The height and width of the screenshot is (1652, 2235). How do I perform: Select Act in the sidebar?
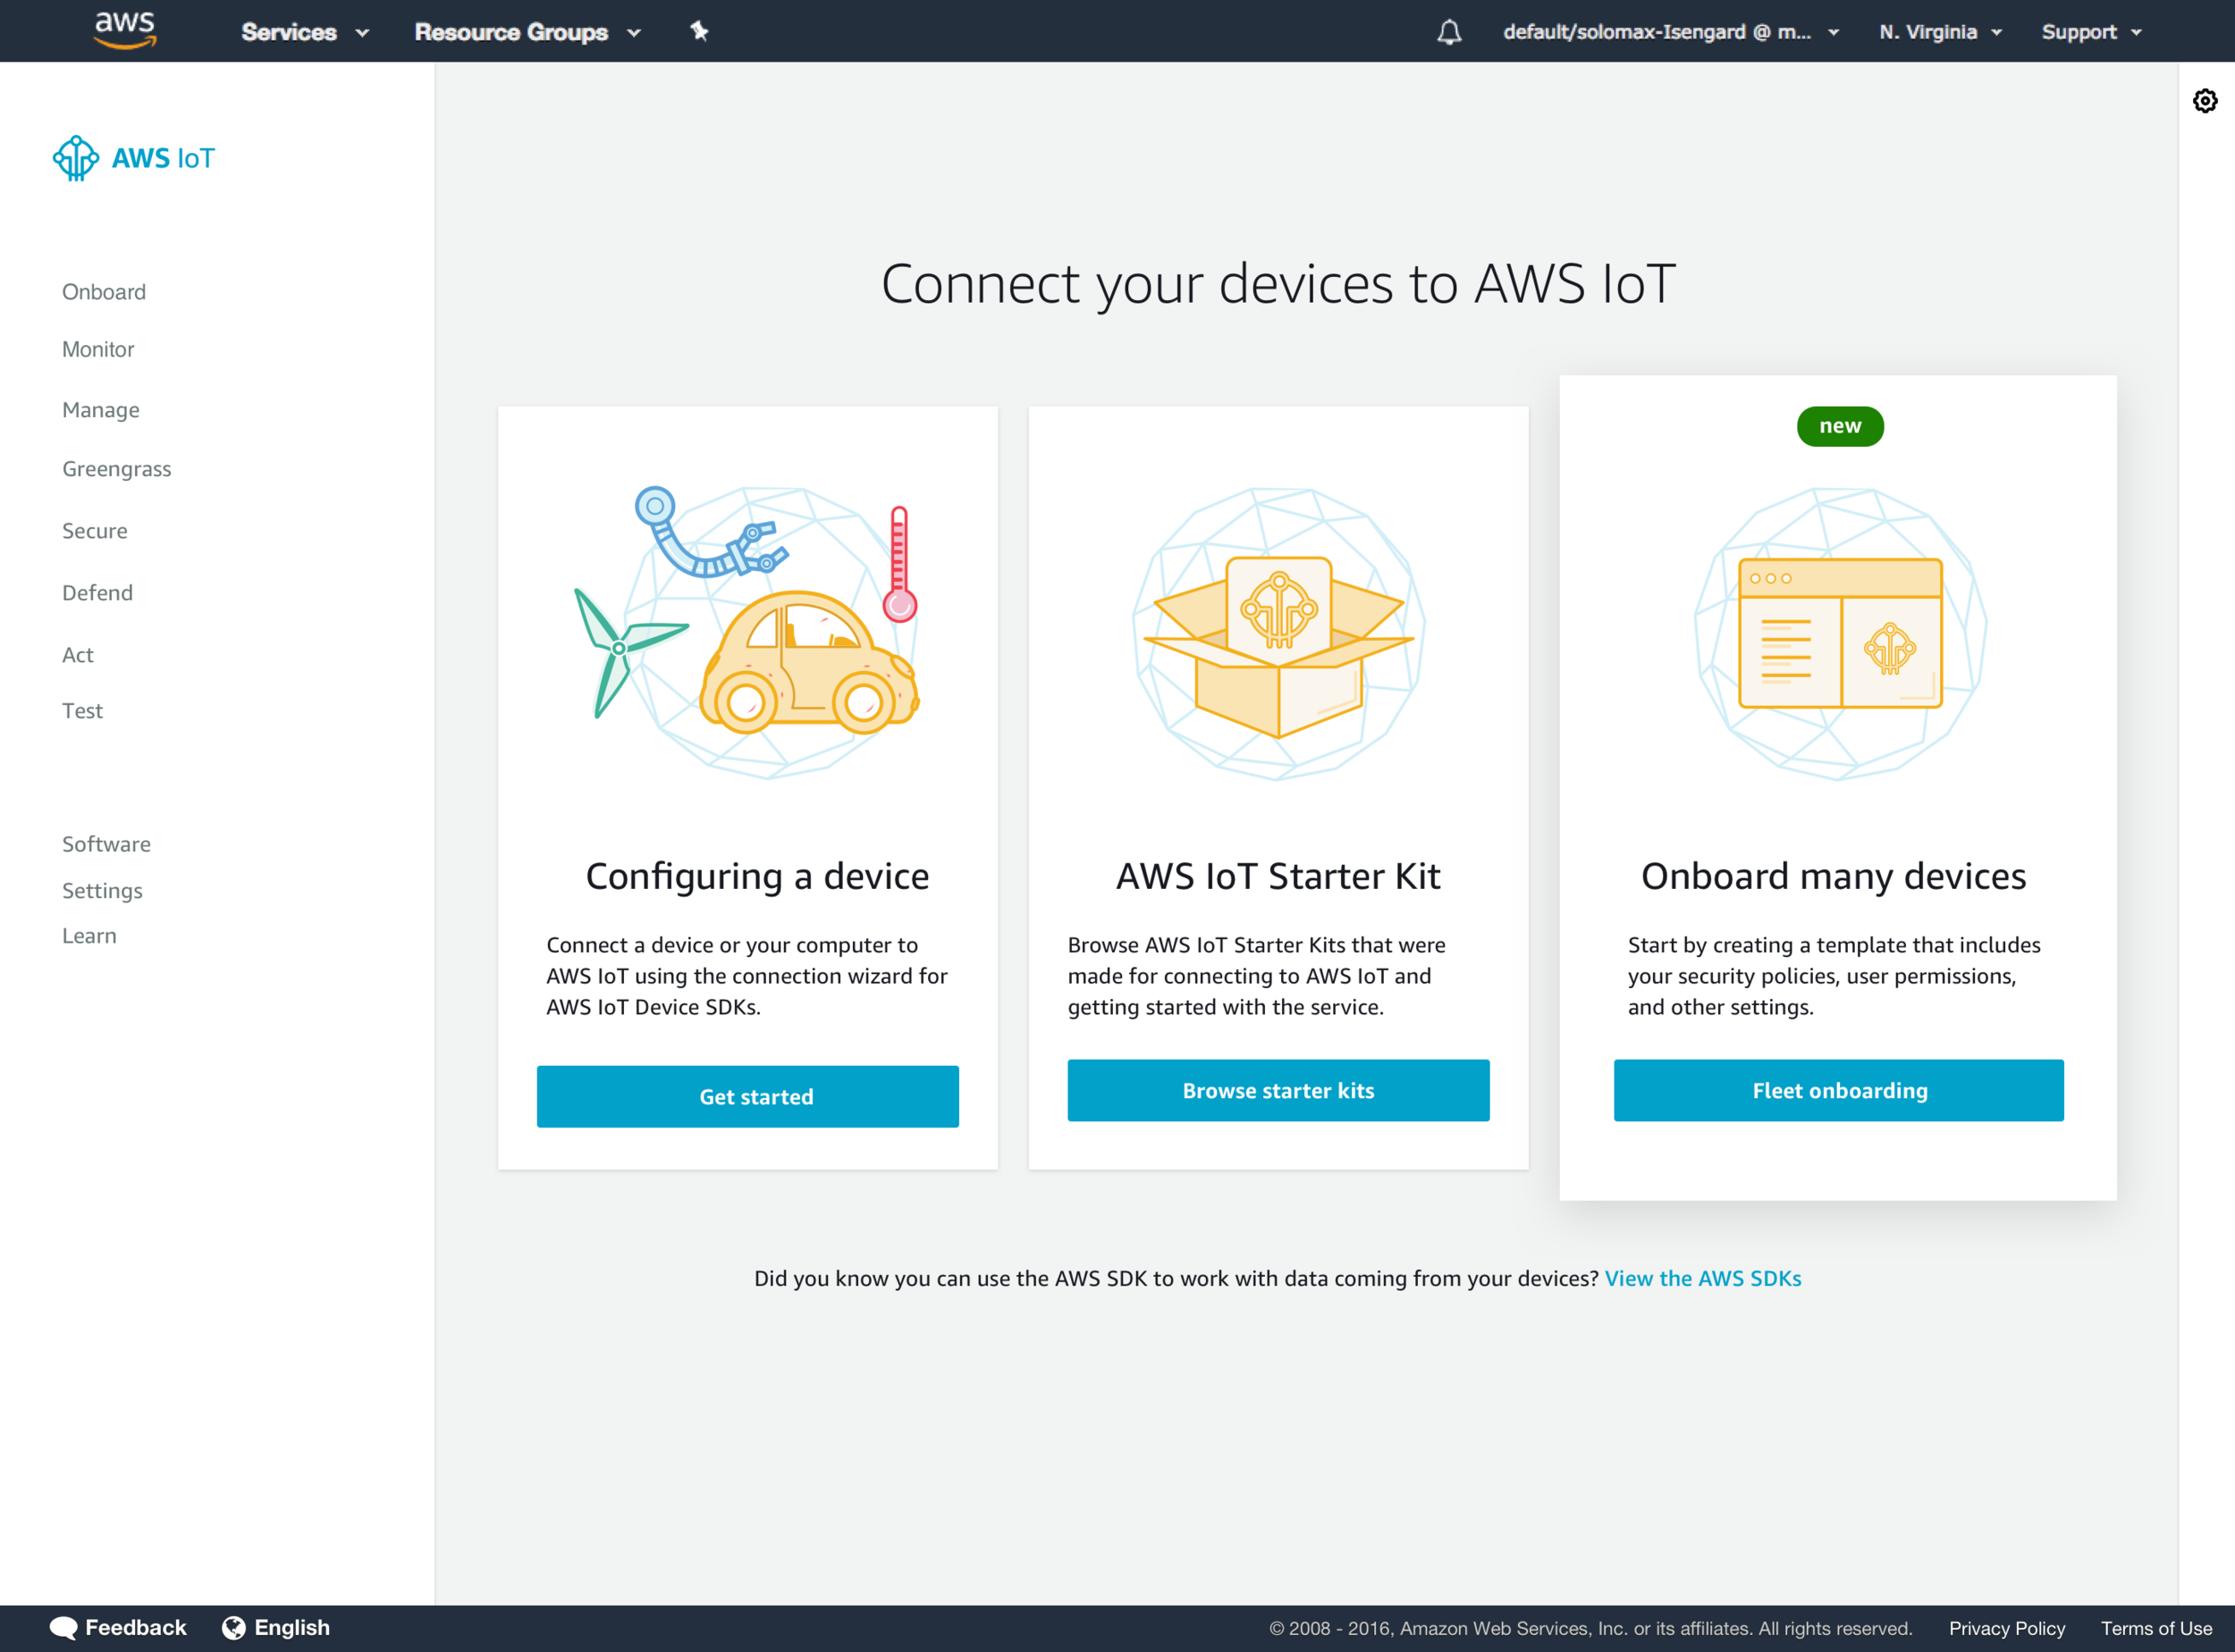[78, 655]
